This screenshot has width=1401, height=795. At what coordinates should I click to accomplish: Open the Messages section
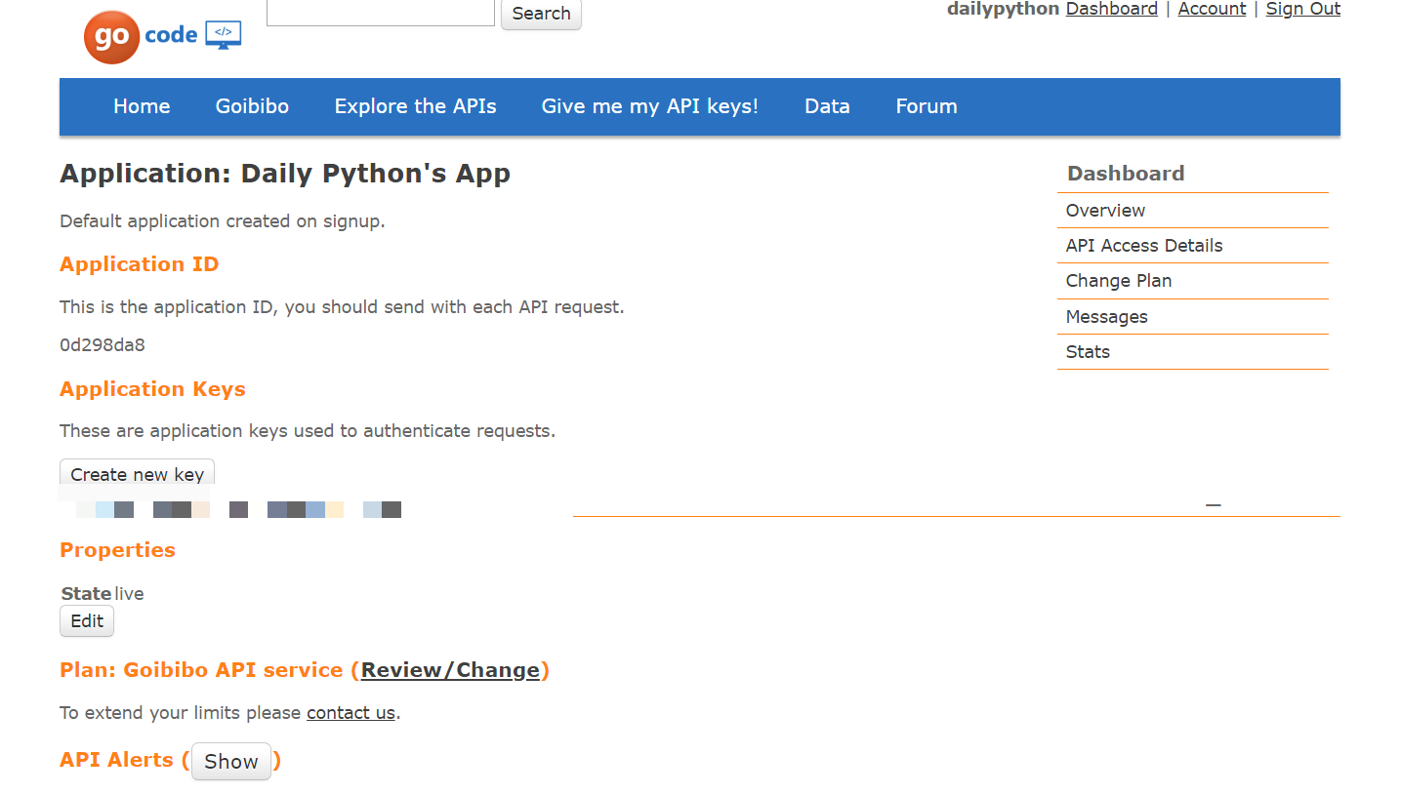click(1106, 316)
